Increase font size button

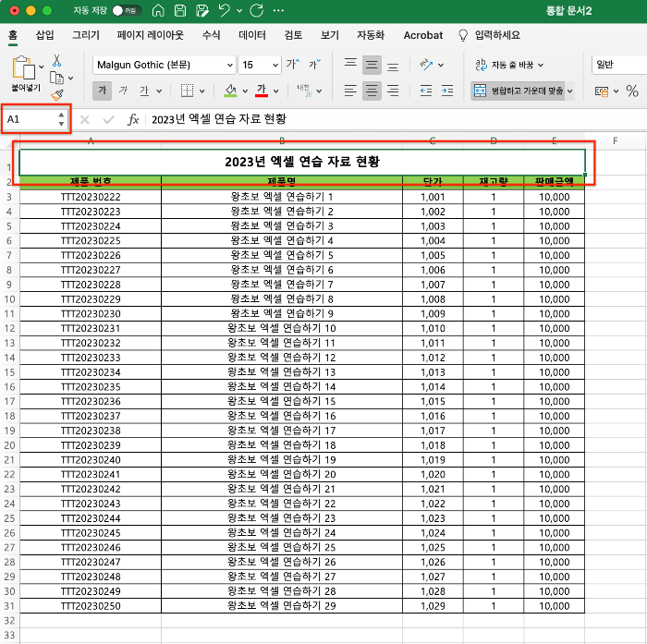tap(293, 65)
